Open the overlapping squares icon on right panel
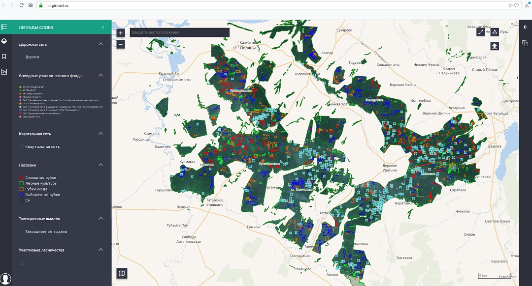532x286 pixels. click(x=525, y=43)
